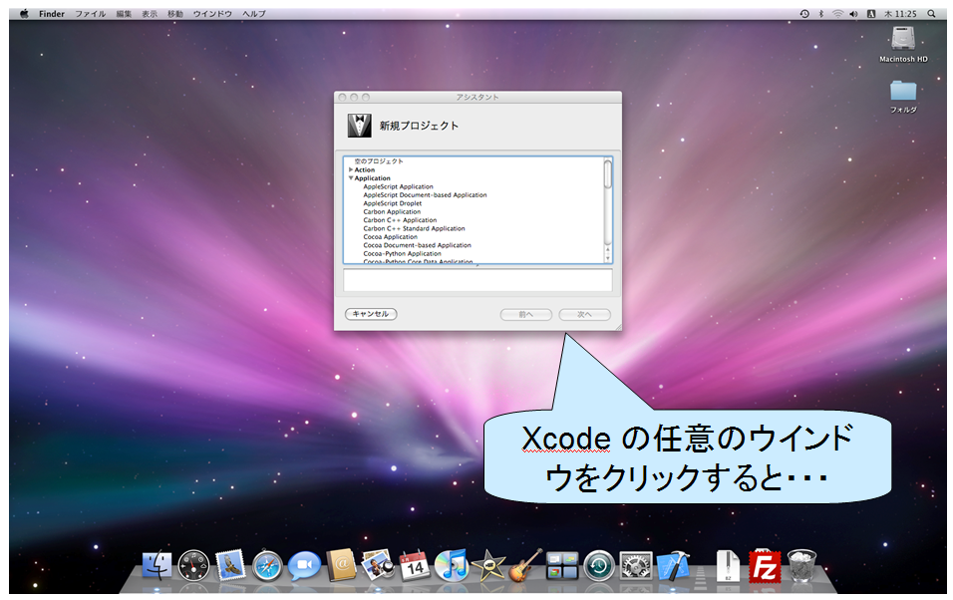Open the 移動 menu
Image resolution: width=953 pixels, height=600 pixels.
pyautogui.click(x=175, y=13)
